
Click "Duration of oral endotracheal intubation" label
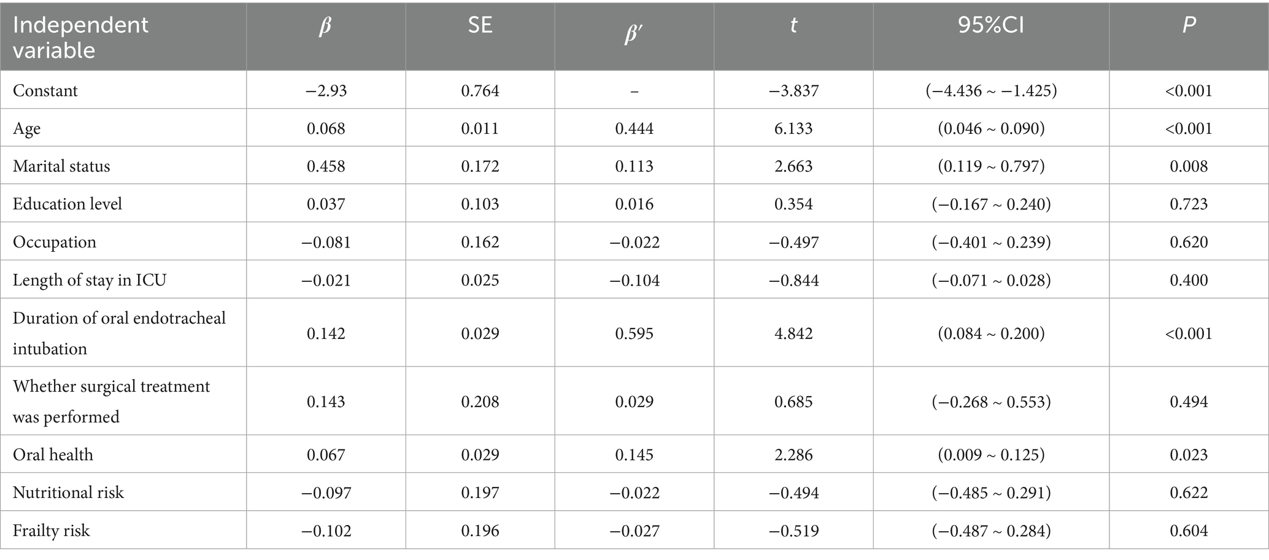pyautogui.click(x=119, y=333)
